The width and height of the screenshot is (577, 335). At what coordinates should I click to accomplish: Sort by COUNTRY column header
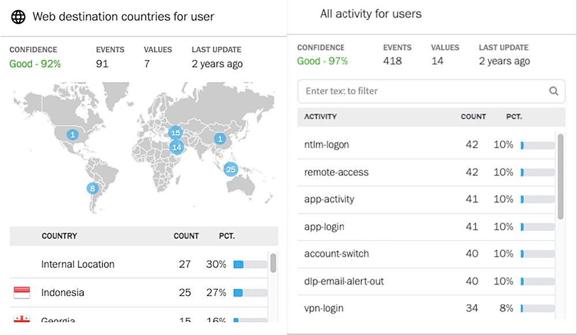click(59, 236)
